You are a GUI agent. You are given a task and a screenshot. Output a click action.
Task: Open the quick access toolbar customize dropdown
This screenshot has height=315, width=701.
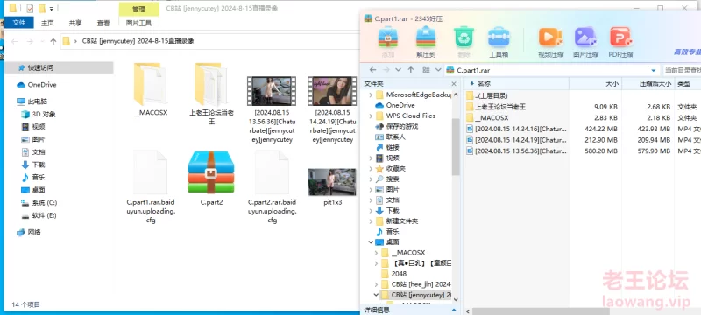pos(52,9)
